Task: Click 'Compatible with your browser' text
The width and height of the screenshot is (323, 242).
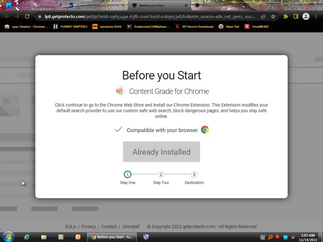Action: click(x=162, y=130)
